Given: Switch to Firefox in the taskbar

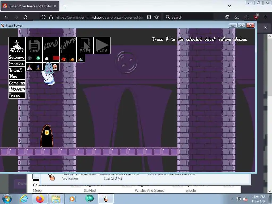Looking at the screenshot, I should point(40,199).
